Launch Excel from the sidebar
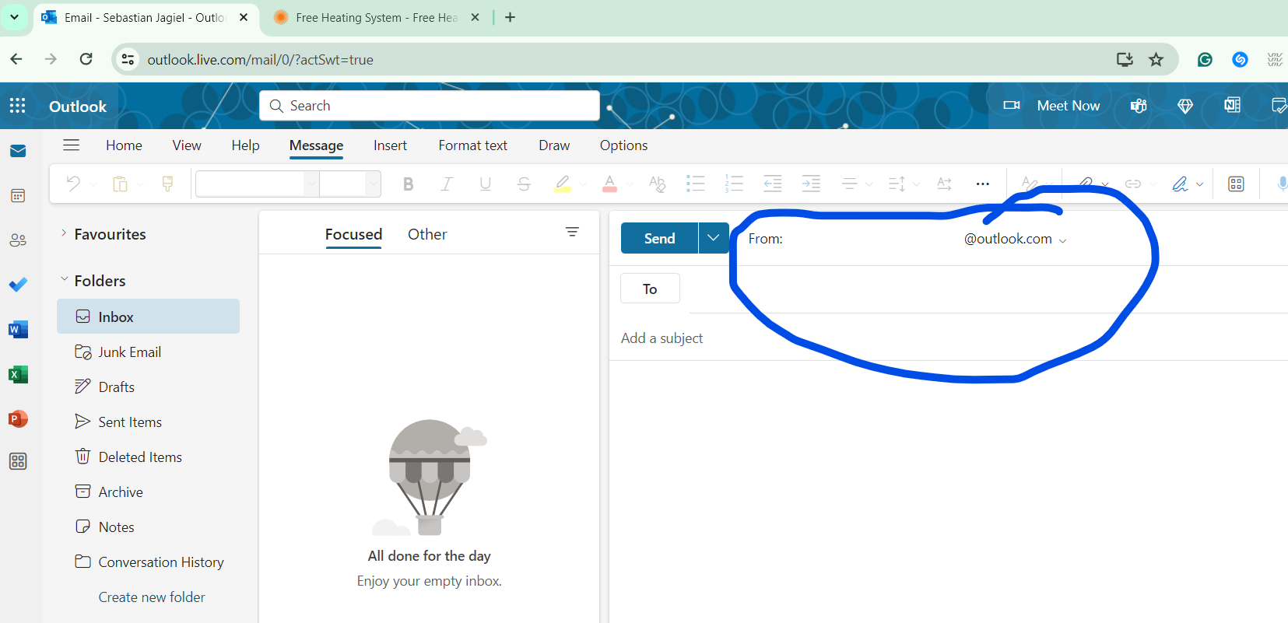 point(18,374)
